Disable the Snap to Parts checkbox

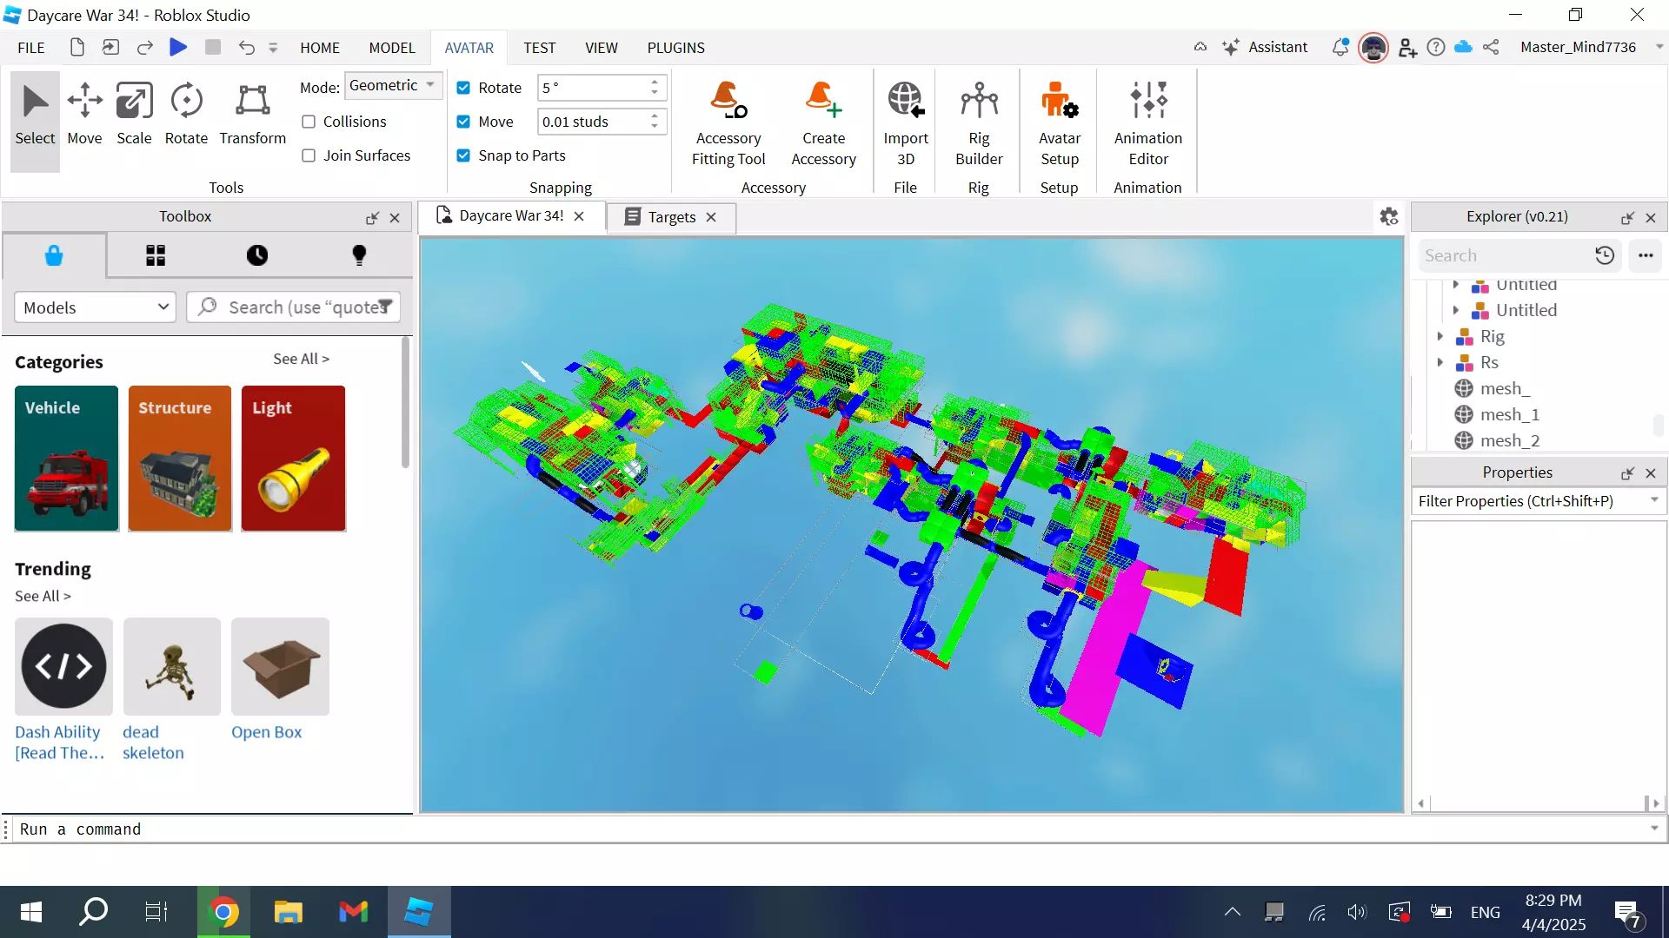coord(463,155)
